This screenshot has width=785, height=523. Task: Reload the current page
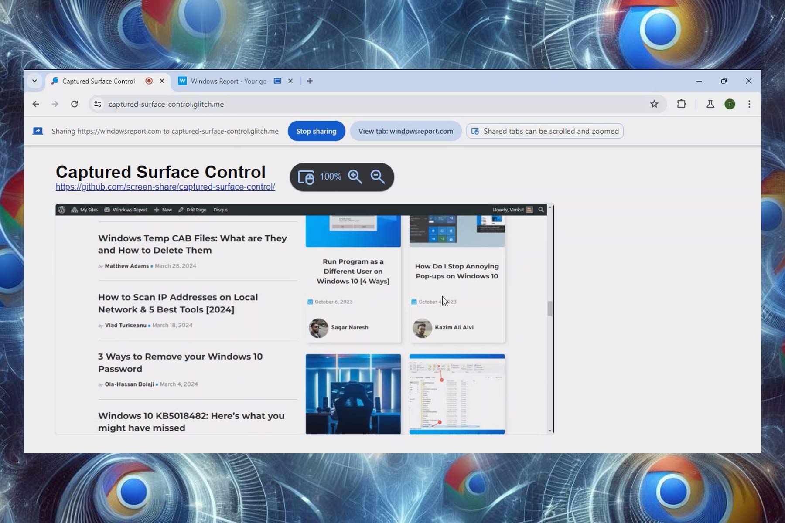coord(75,104)
